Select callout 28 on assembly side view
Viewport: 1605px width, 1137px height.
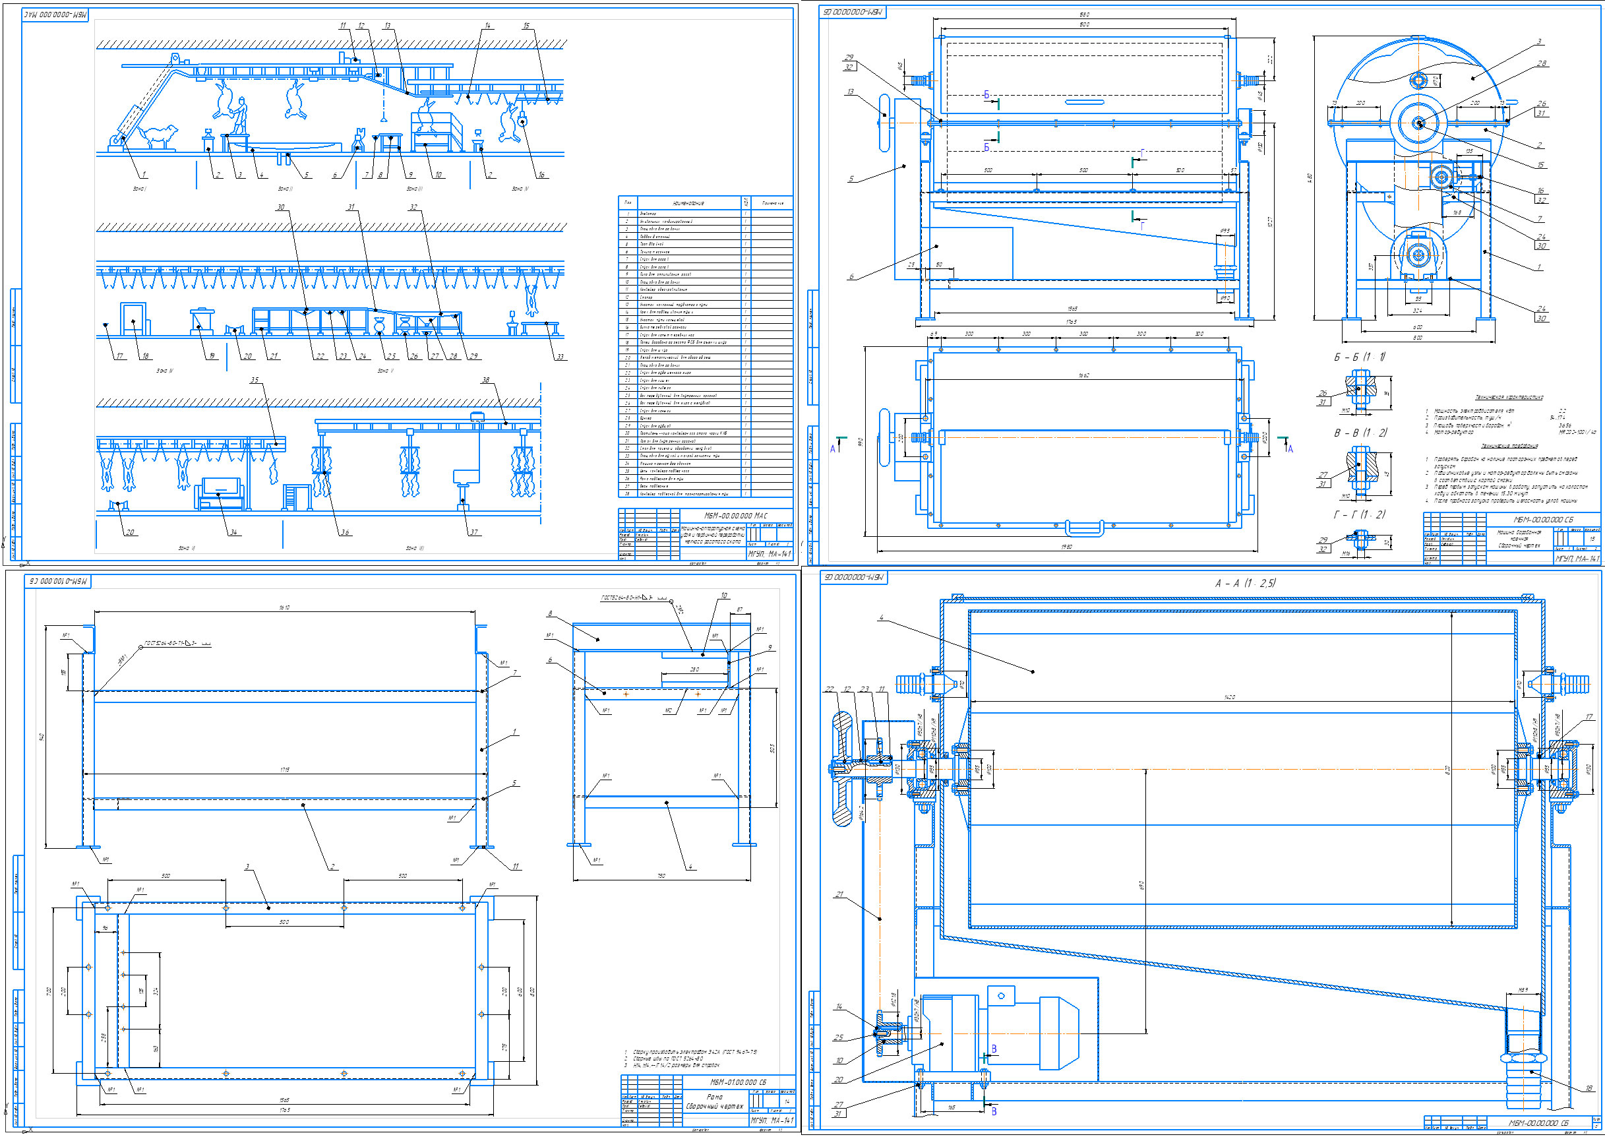click(1541, 63)
